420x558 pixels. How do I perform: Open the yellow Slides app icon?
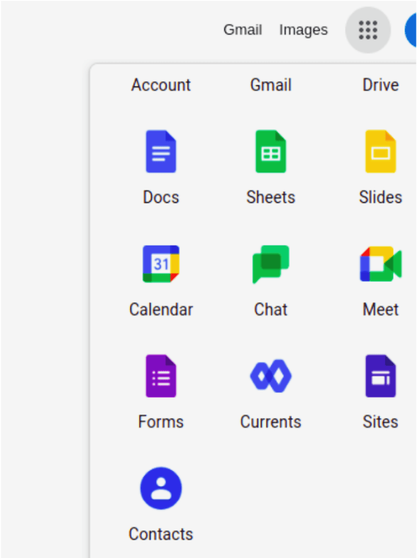pos(380,152)
